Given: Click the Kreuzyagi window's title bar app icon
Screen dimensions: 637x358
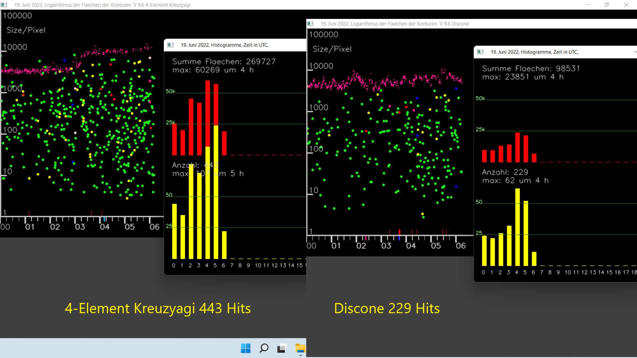Looking at the screenshot, I should 4,5.
